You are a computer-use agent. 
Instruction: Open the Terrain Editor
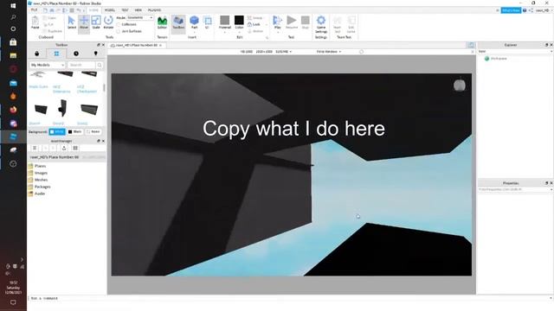162,22
